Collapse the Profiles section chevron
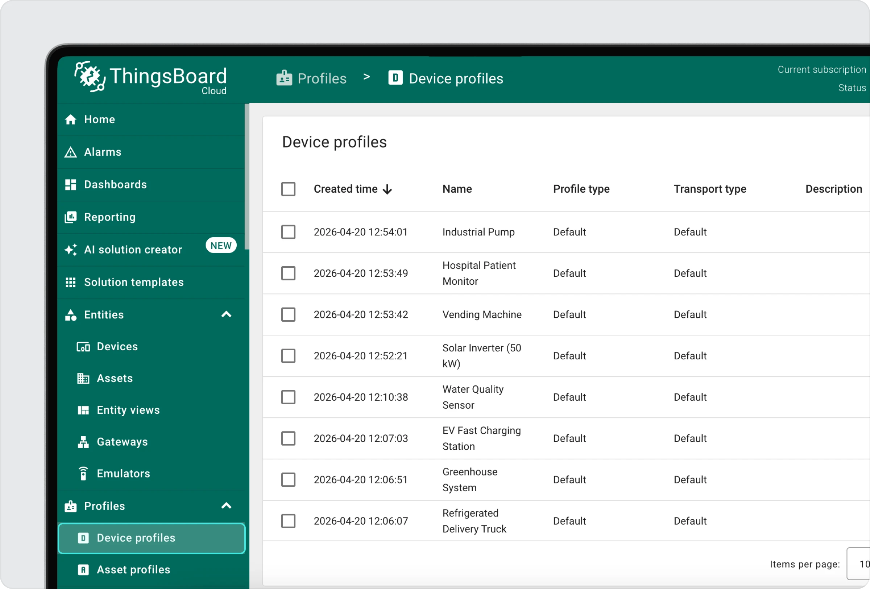870x589 pixels. click(x=226, y=506)
